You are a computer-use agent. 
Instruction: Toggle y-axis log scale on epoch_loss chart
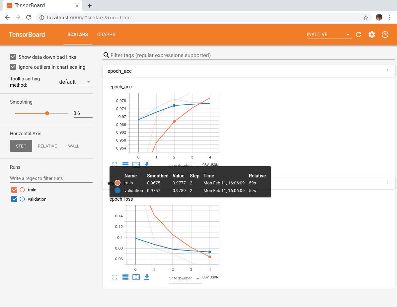pyautogui.click(x=125, y=277)
